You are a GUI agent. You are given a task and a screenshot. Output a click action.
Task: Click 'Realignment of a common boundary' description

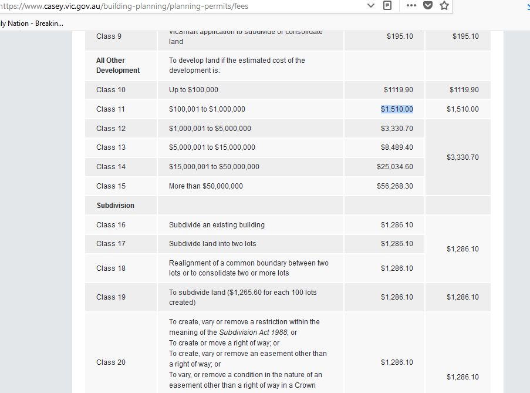click(x=248, y=268)
